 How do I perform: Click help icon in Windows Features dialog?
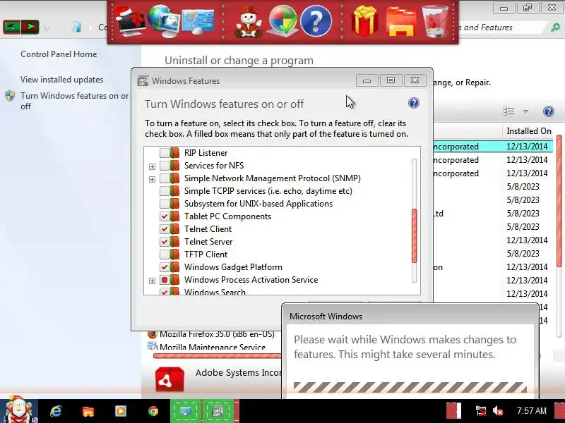click(x=414, y=103)
